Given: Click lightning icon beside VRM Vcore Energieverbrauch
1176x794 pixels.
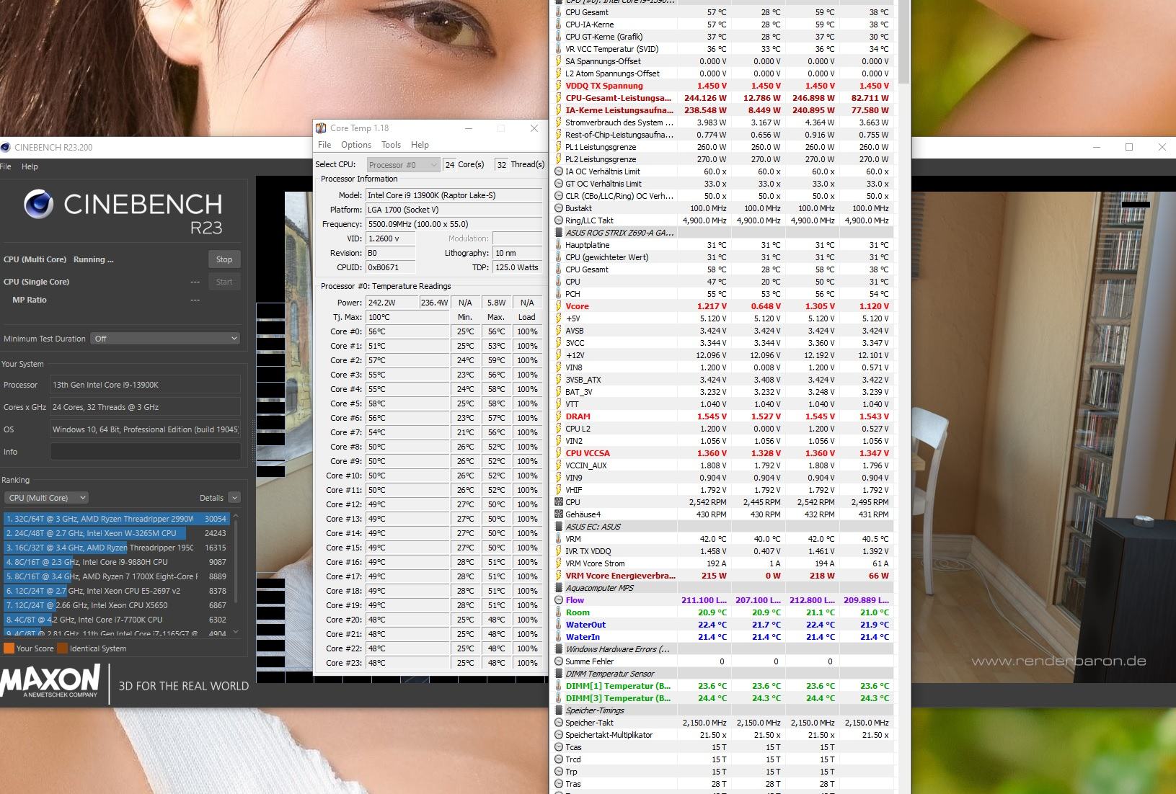Looking at the screenshot, I should click(558, 576).
